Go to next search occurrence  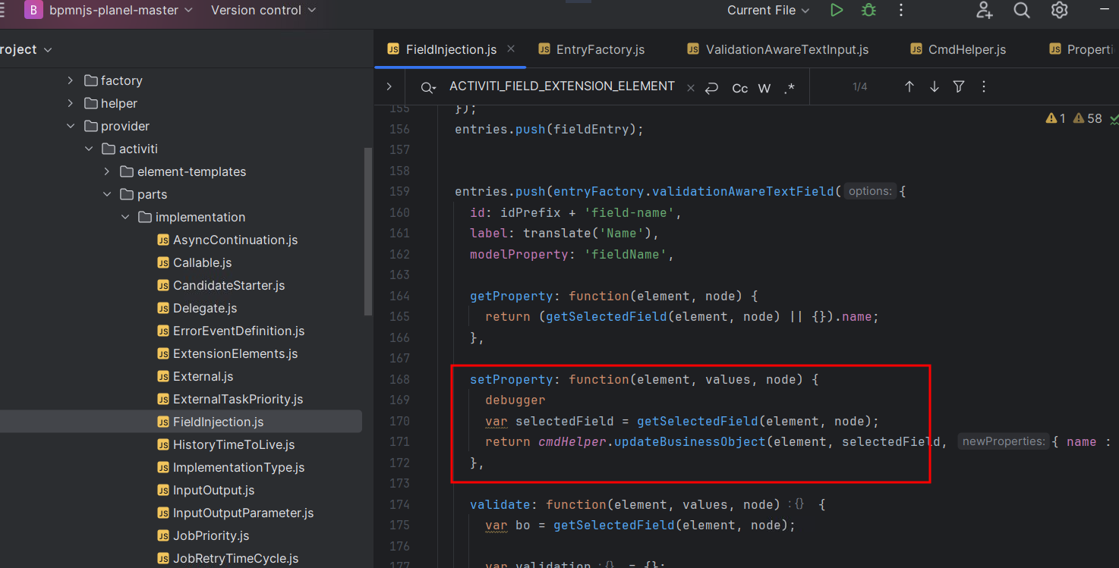click(x=934, y=86)
